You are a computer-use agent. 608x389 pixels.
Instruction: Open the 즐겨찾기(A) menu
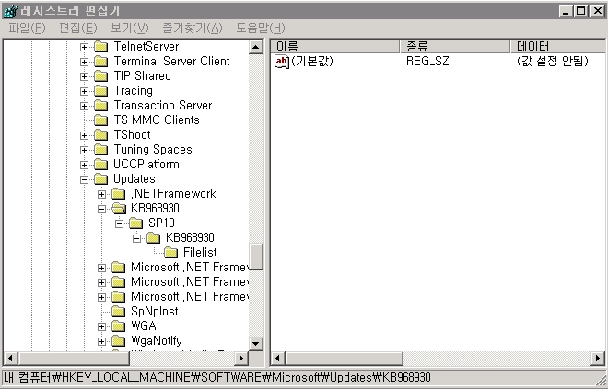click(193, 28)
